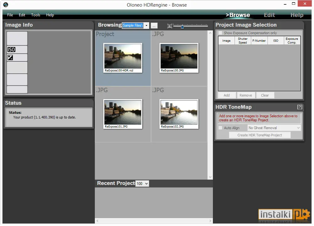The width and height of the screenshot is (314, 226).
Task: Click the Recent Projects scroll left arrow
Action: click(98, 221)
